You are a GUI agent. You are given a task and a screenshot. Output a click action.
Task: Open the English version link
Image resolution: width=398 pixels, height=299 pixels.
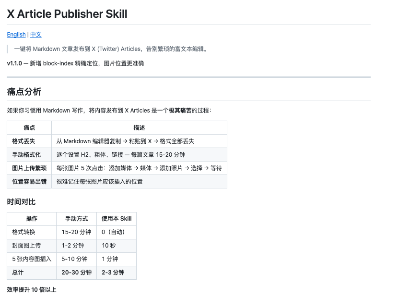tap(15, 34)
